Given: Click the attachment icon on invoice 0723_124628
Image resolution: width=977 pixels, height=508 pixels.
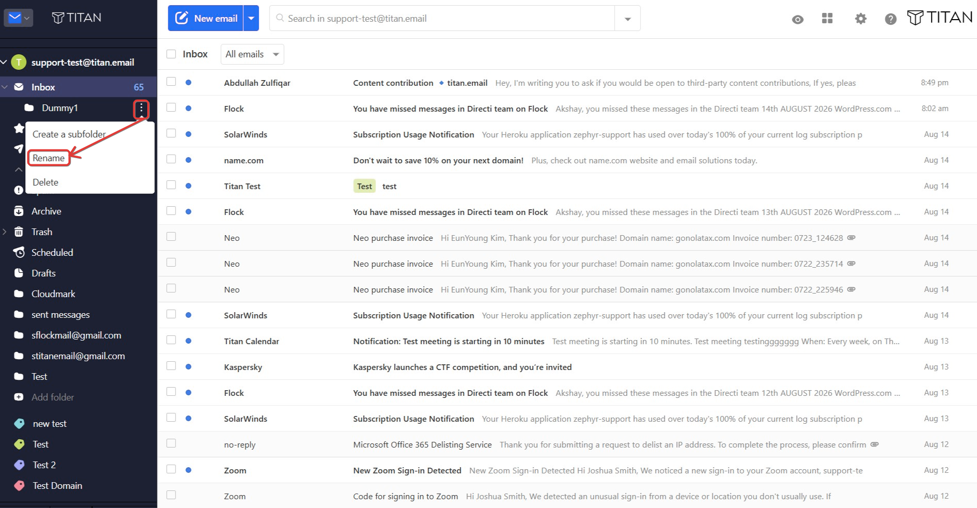Looking at the screenshot, I should pos(851,238).
